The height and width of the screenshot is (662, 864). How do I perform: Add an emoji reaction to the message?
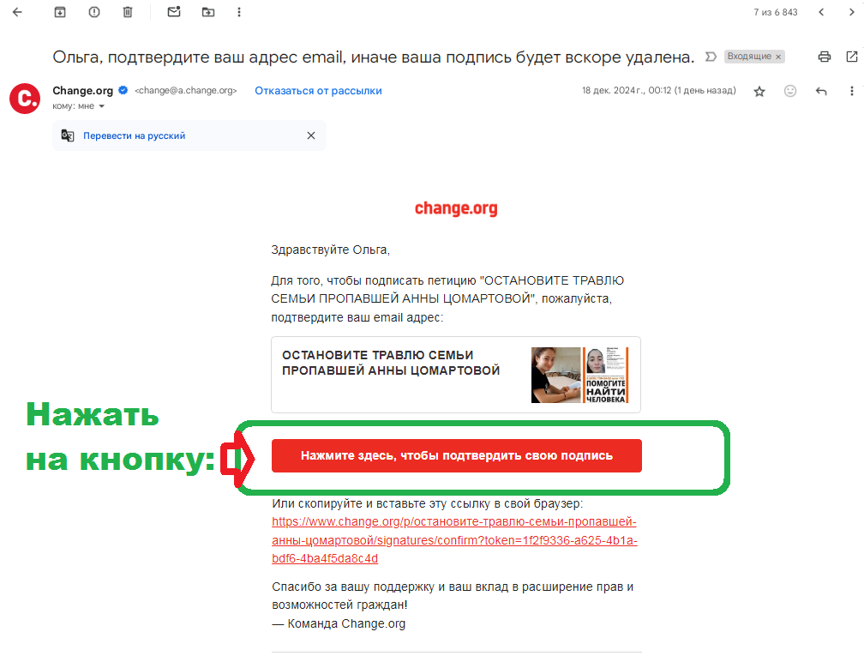pyautogui.click(x=790, y=90)
